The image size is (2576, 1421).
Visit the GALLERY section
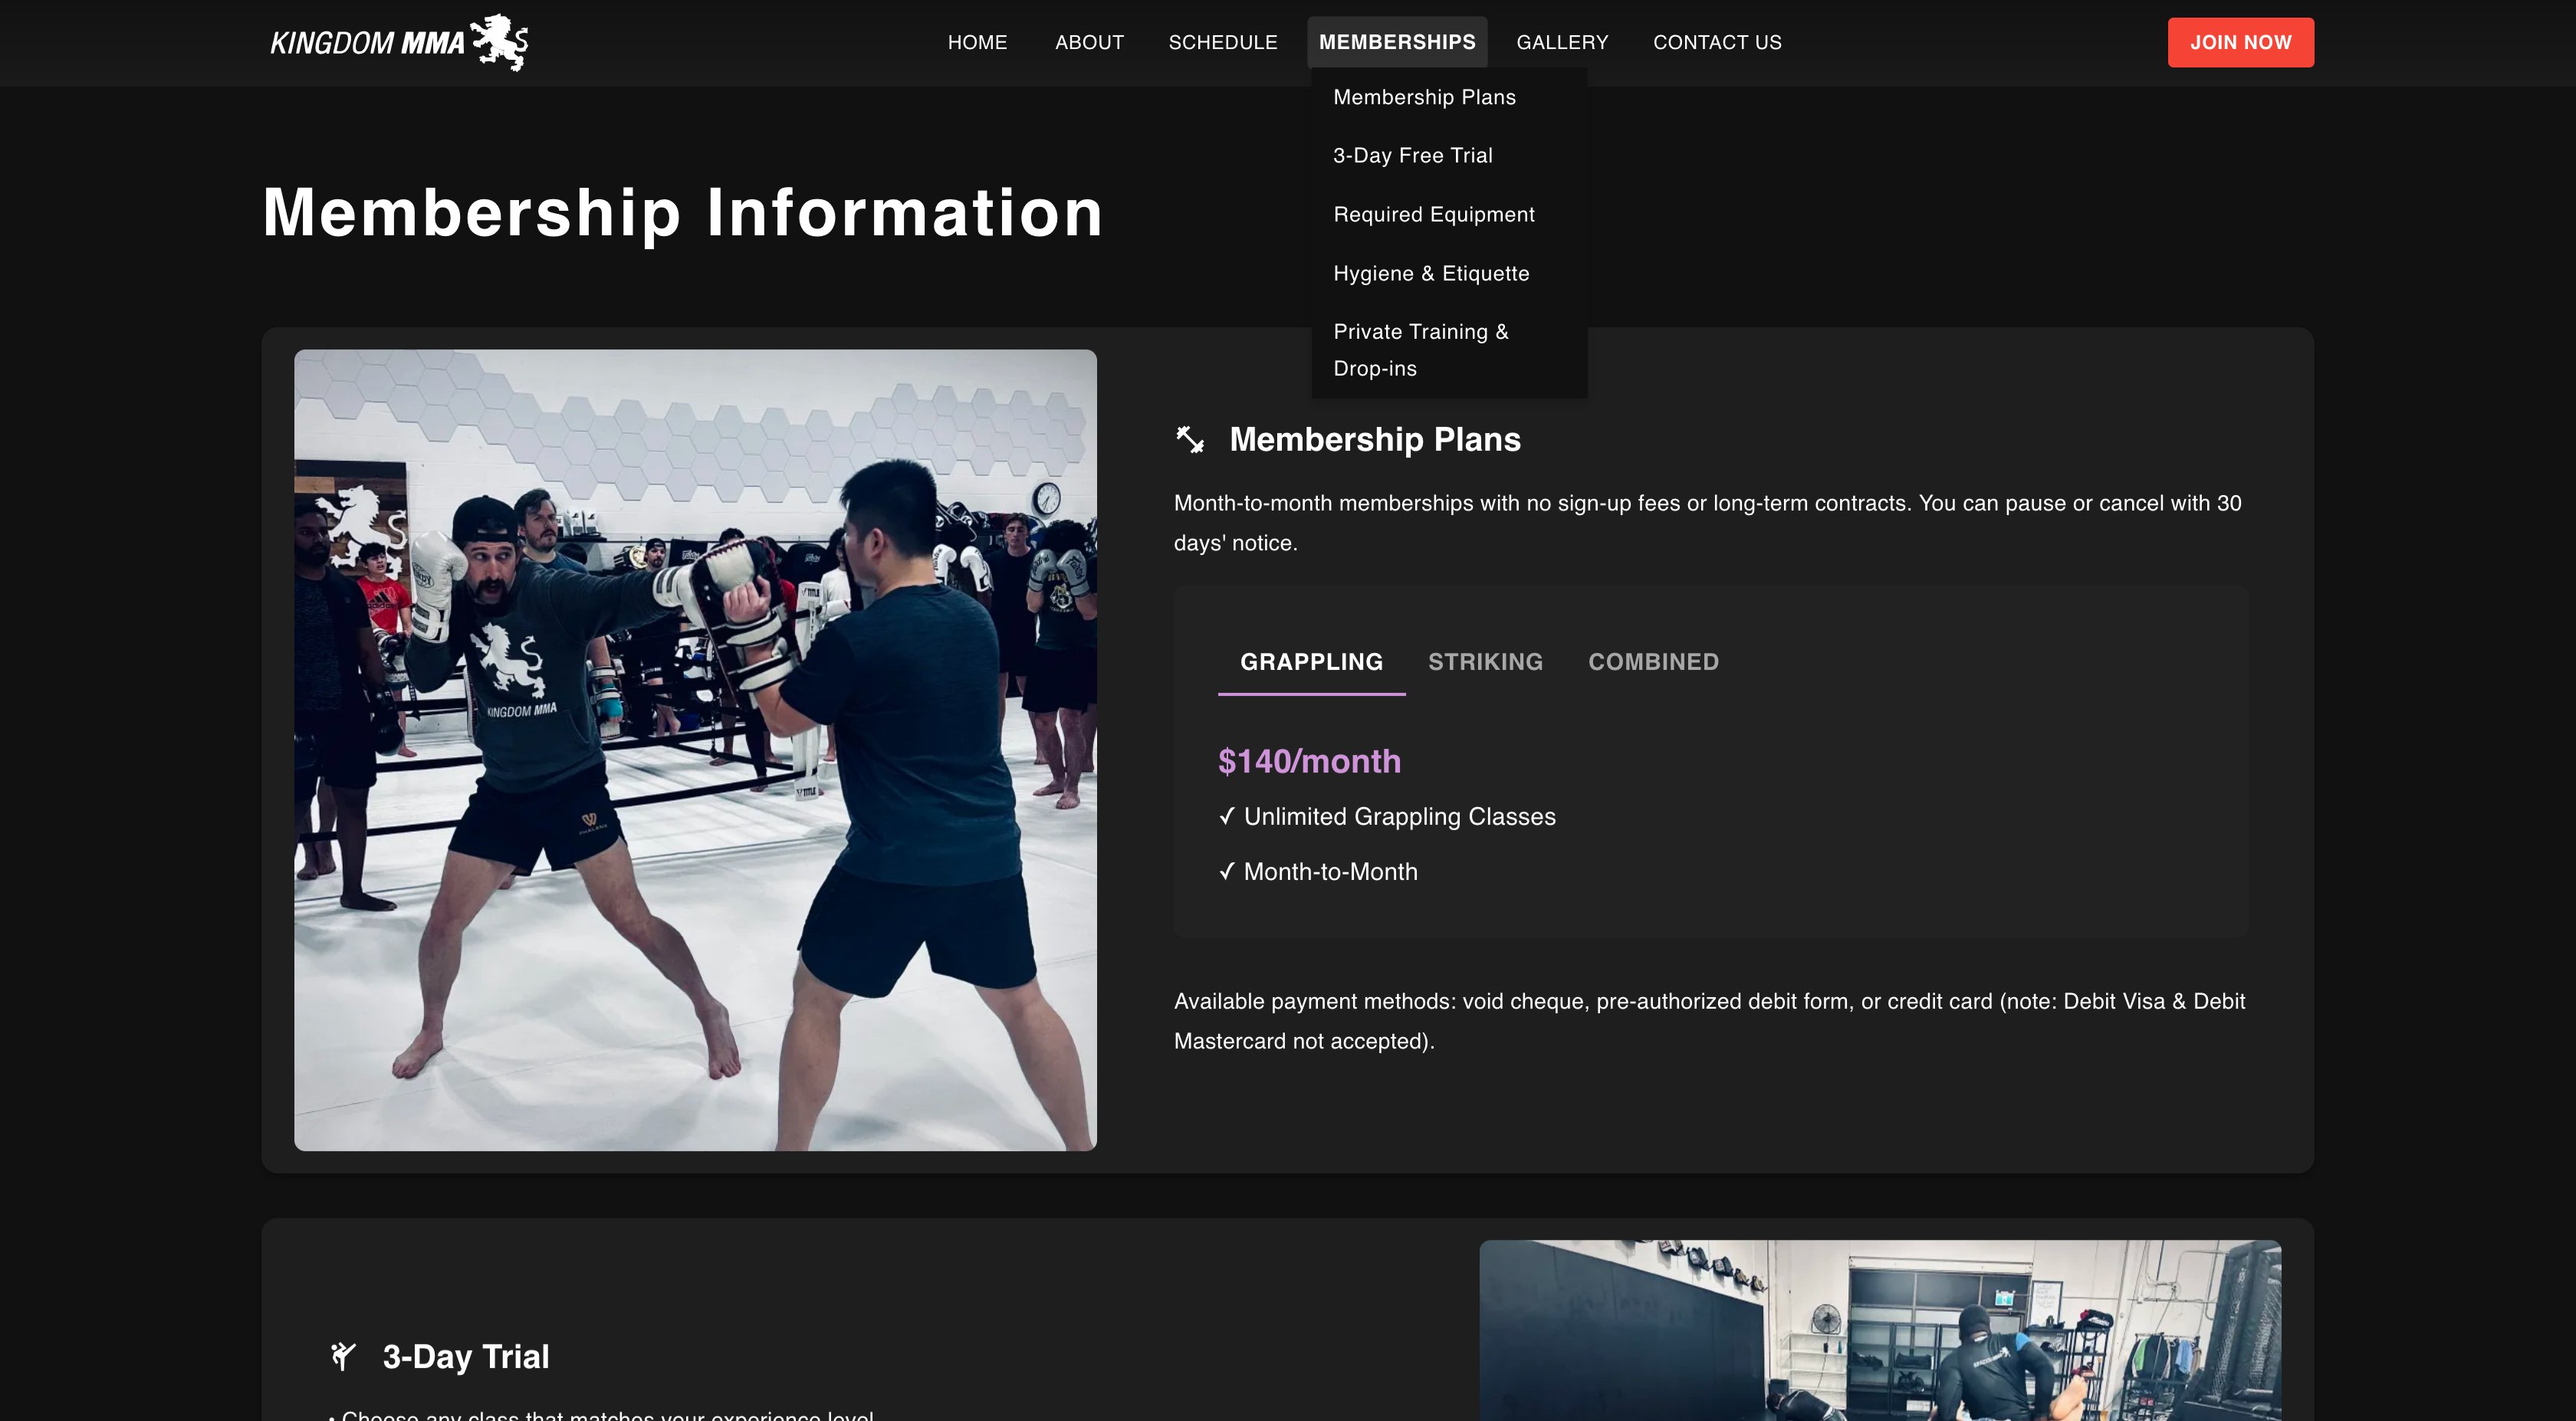[1562, 42]
